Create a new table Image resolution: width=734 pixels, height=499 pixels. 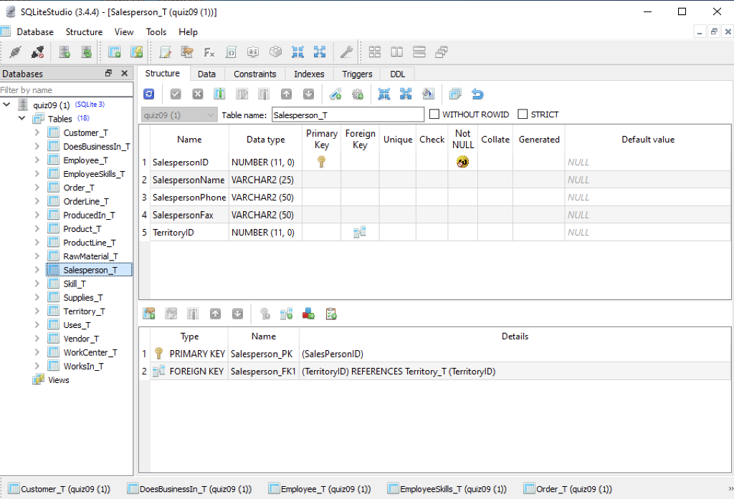coord(115,52)
